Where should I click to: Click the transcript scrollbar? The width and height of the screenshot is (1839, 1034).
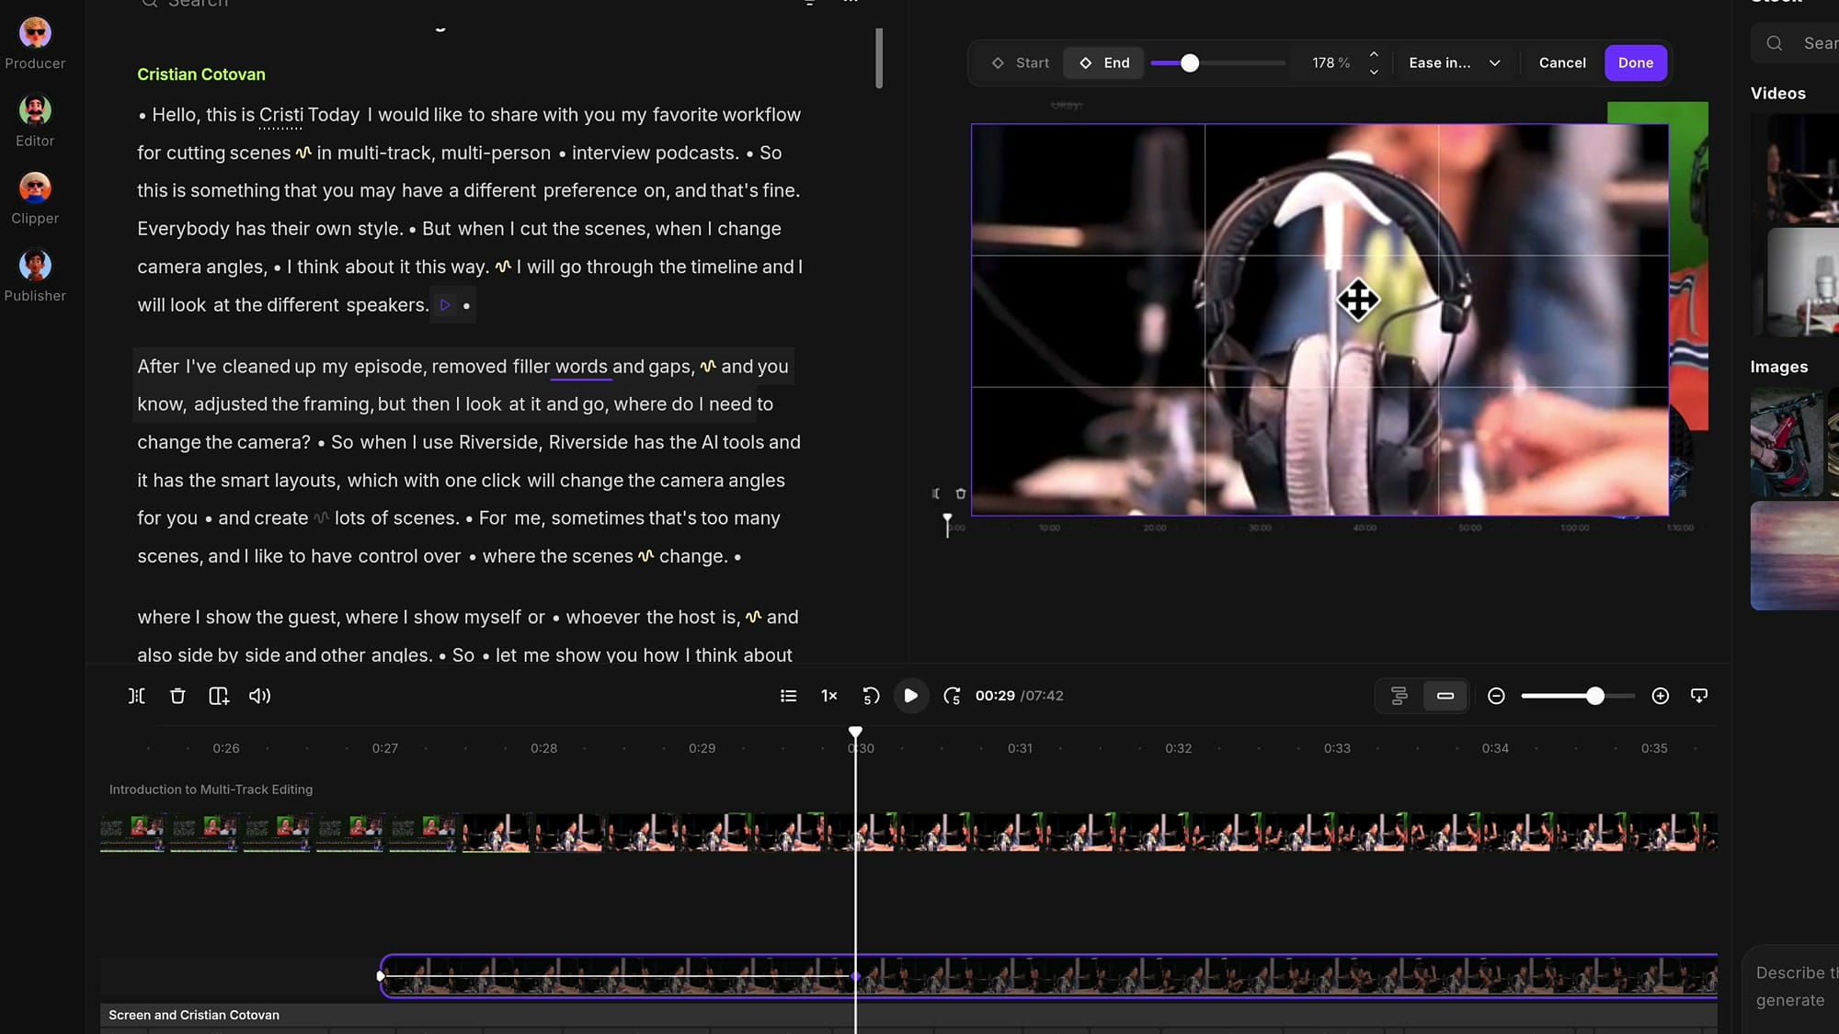pyautogui.click(x=879, y=58)
